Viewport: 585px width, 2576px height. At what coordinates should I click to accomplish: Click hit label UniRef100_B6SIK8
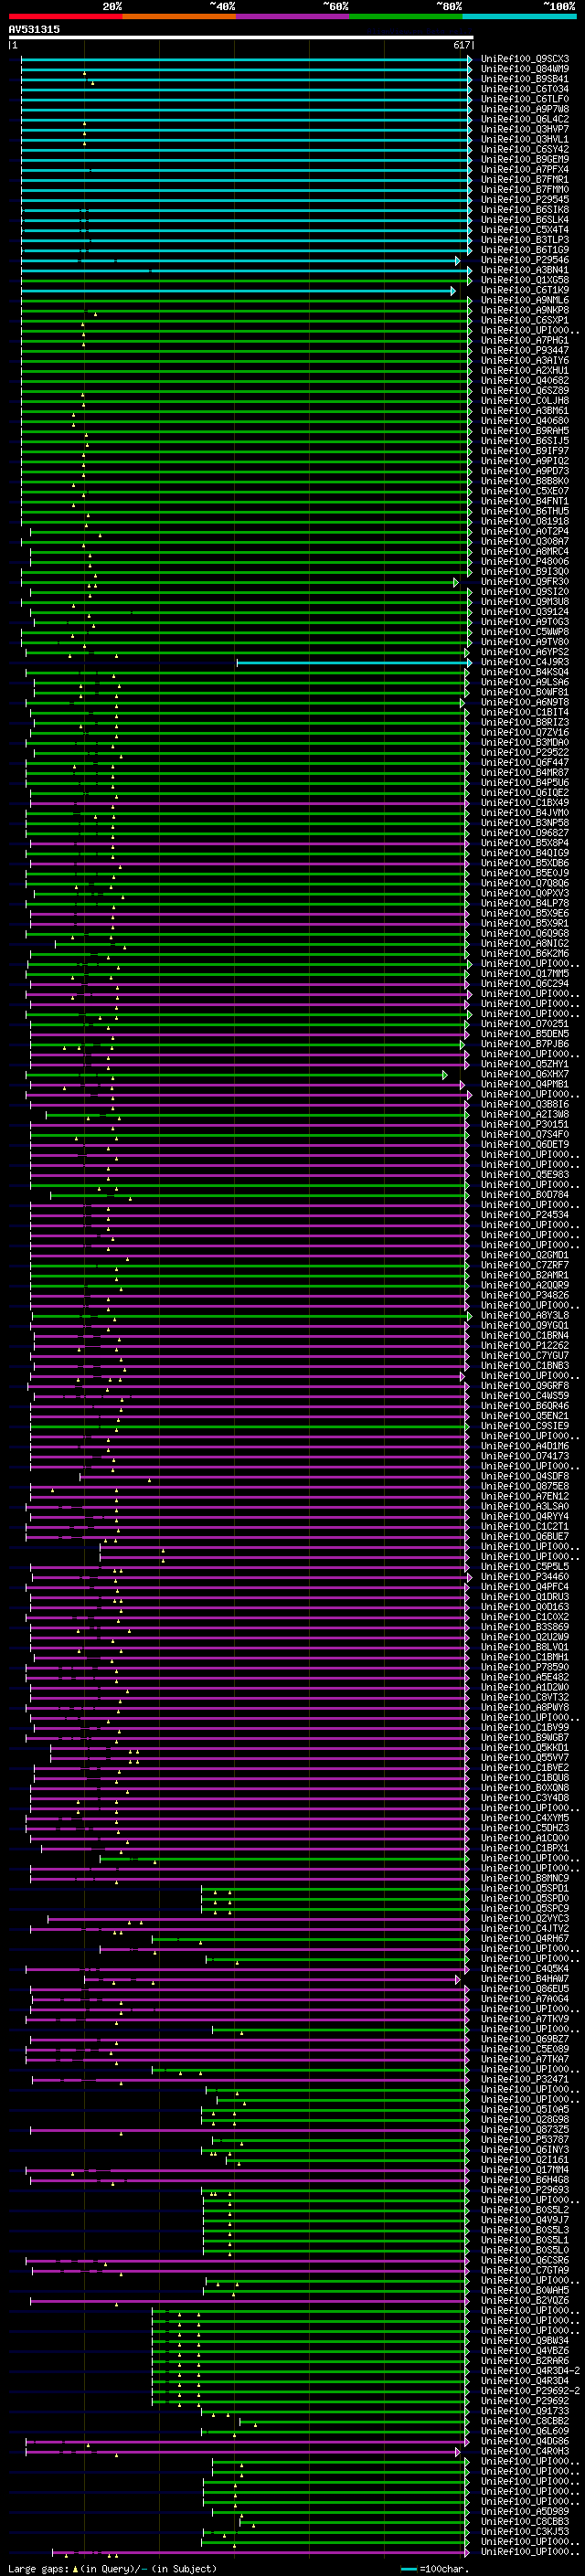pos(525,209)
